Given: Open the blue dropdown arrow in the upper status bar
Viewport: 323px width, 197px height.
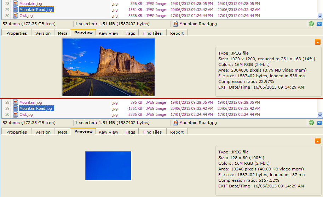Looking at the screenshot, I should click(x=319, y=24).
